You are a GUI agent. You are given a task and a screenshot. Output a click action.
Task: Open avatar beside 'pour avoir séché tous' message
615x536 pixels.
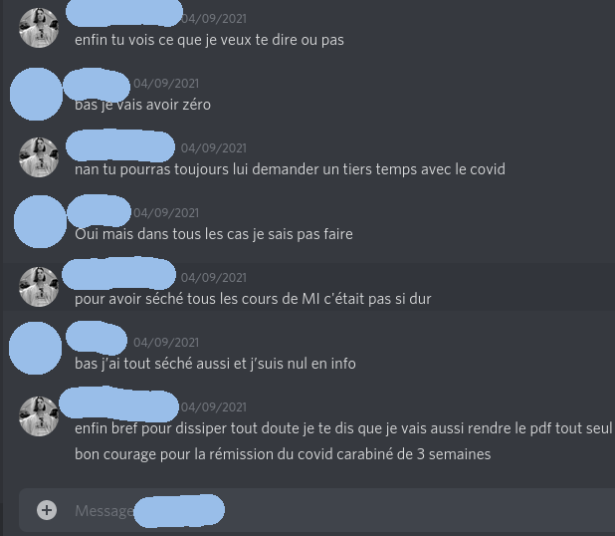click(x=39, y=287)
